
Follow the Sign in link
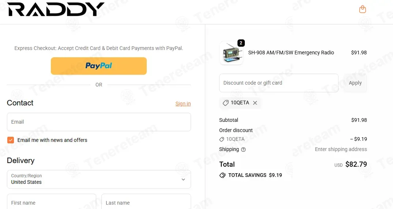pos(183,104)
